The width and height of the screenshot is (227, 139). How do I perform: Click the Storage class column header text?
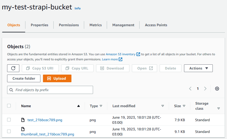click(x=202, y=106)
